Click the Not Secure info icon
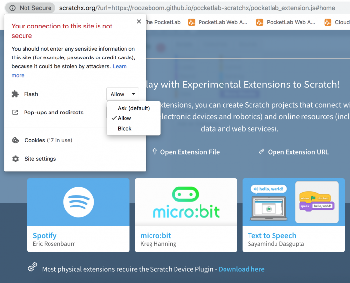The width and height of the screenshot is (350, 283). (12, 8)
